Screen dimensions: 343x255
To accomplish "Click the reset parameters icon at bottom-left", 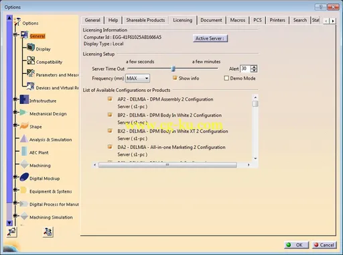I will click(x=11, y=232).
